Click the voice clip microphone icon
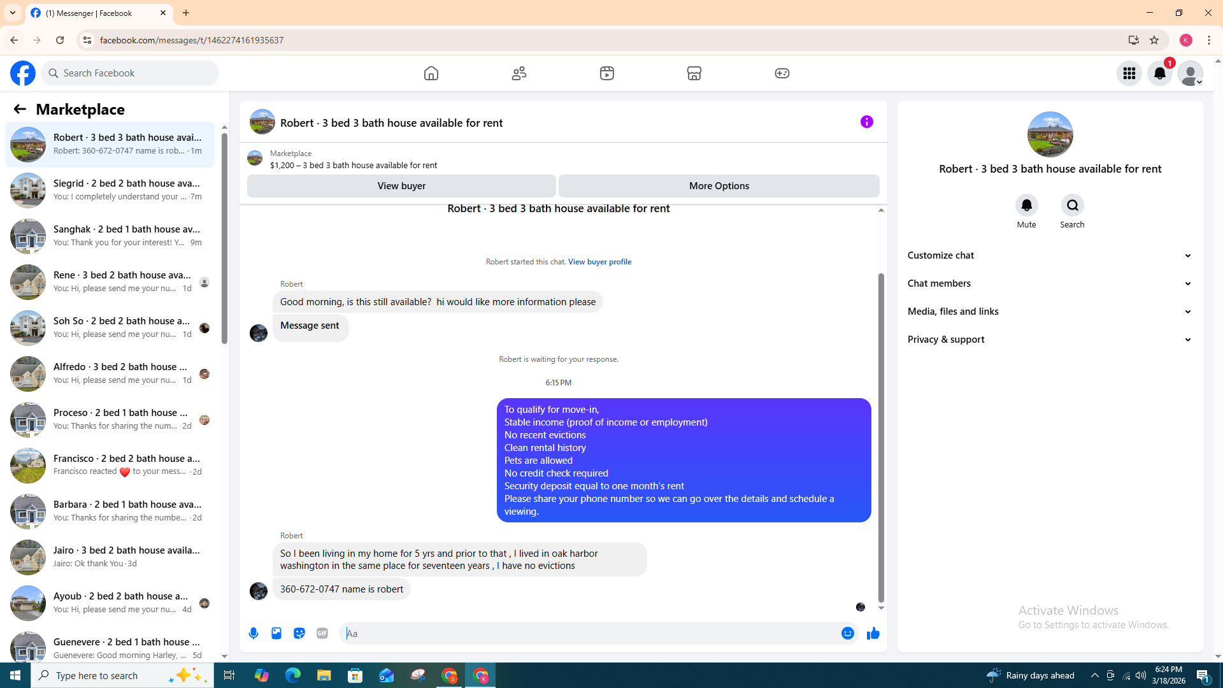The image size is (1223, 688). (254, 633)
